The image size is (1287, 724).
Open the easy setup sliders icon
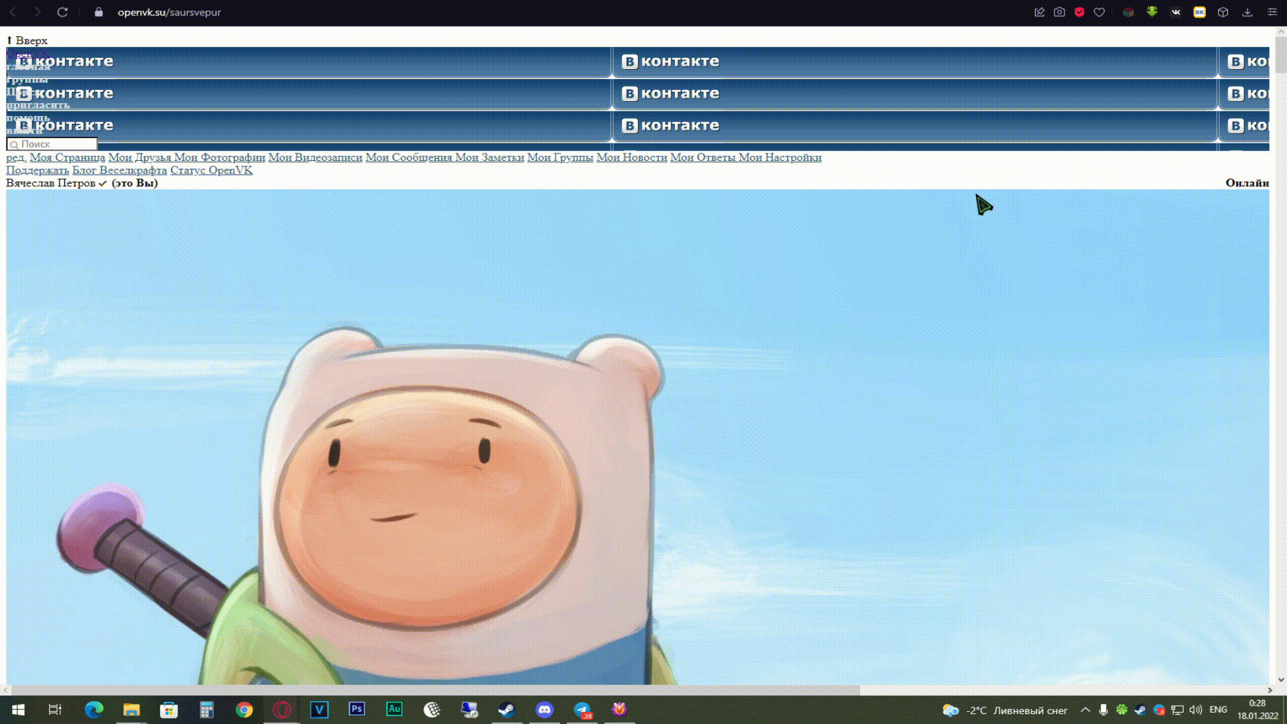pos(1272,12)
